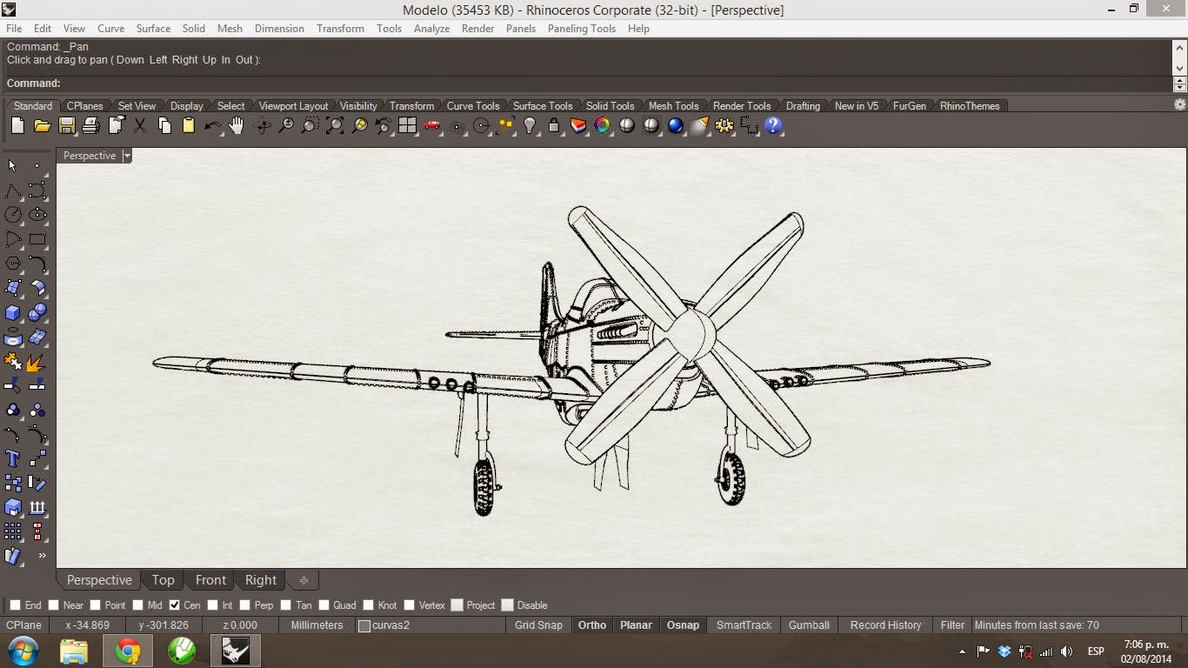Enable the End object snap
The image size is (1188, 668).
(x=13, y=605)
